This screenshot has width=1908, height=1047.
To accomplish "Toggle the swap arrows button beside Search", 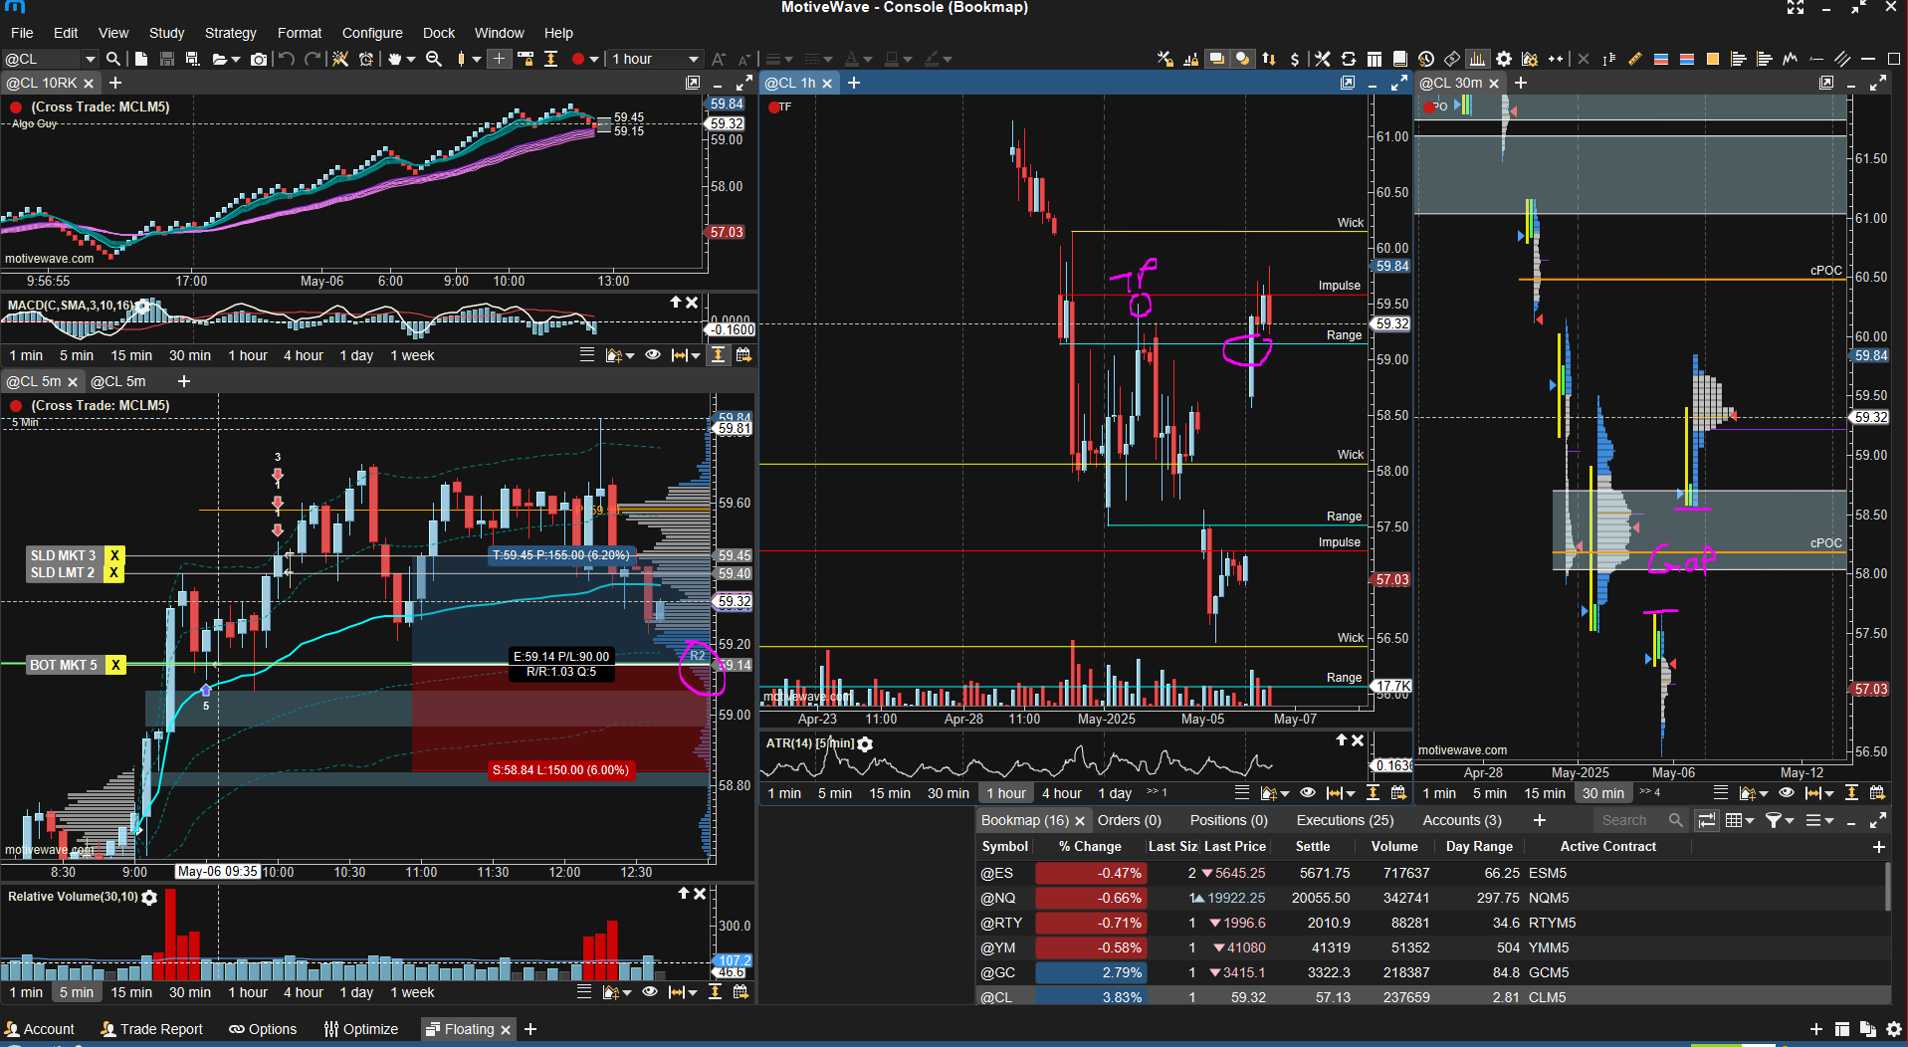I will tap(1706, 820).
